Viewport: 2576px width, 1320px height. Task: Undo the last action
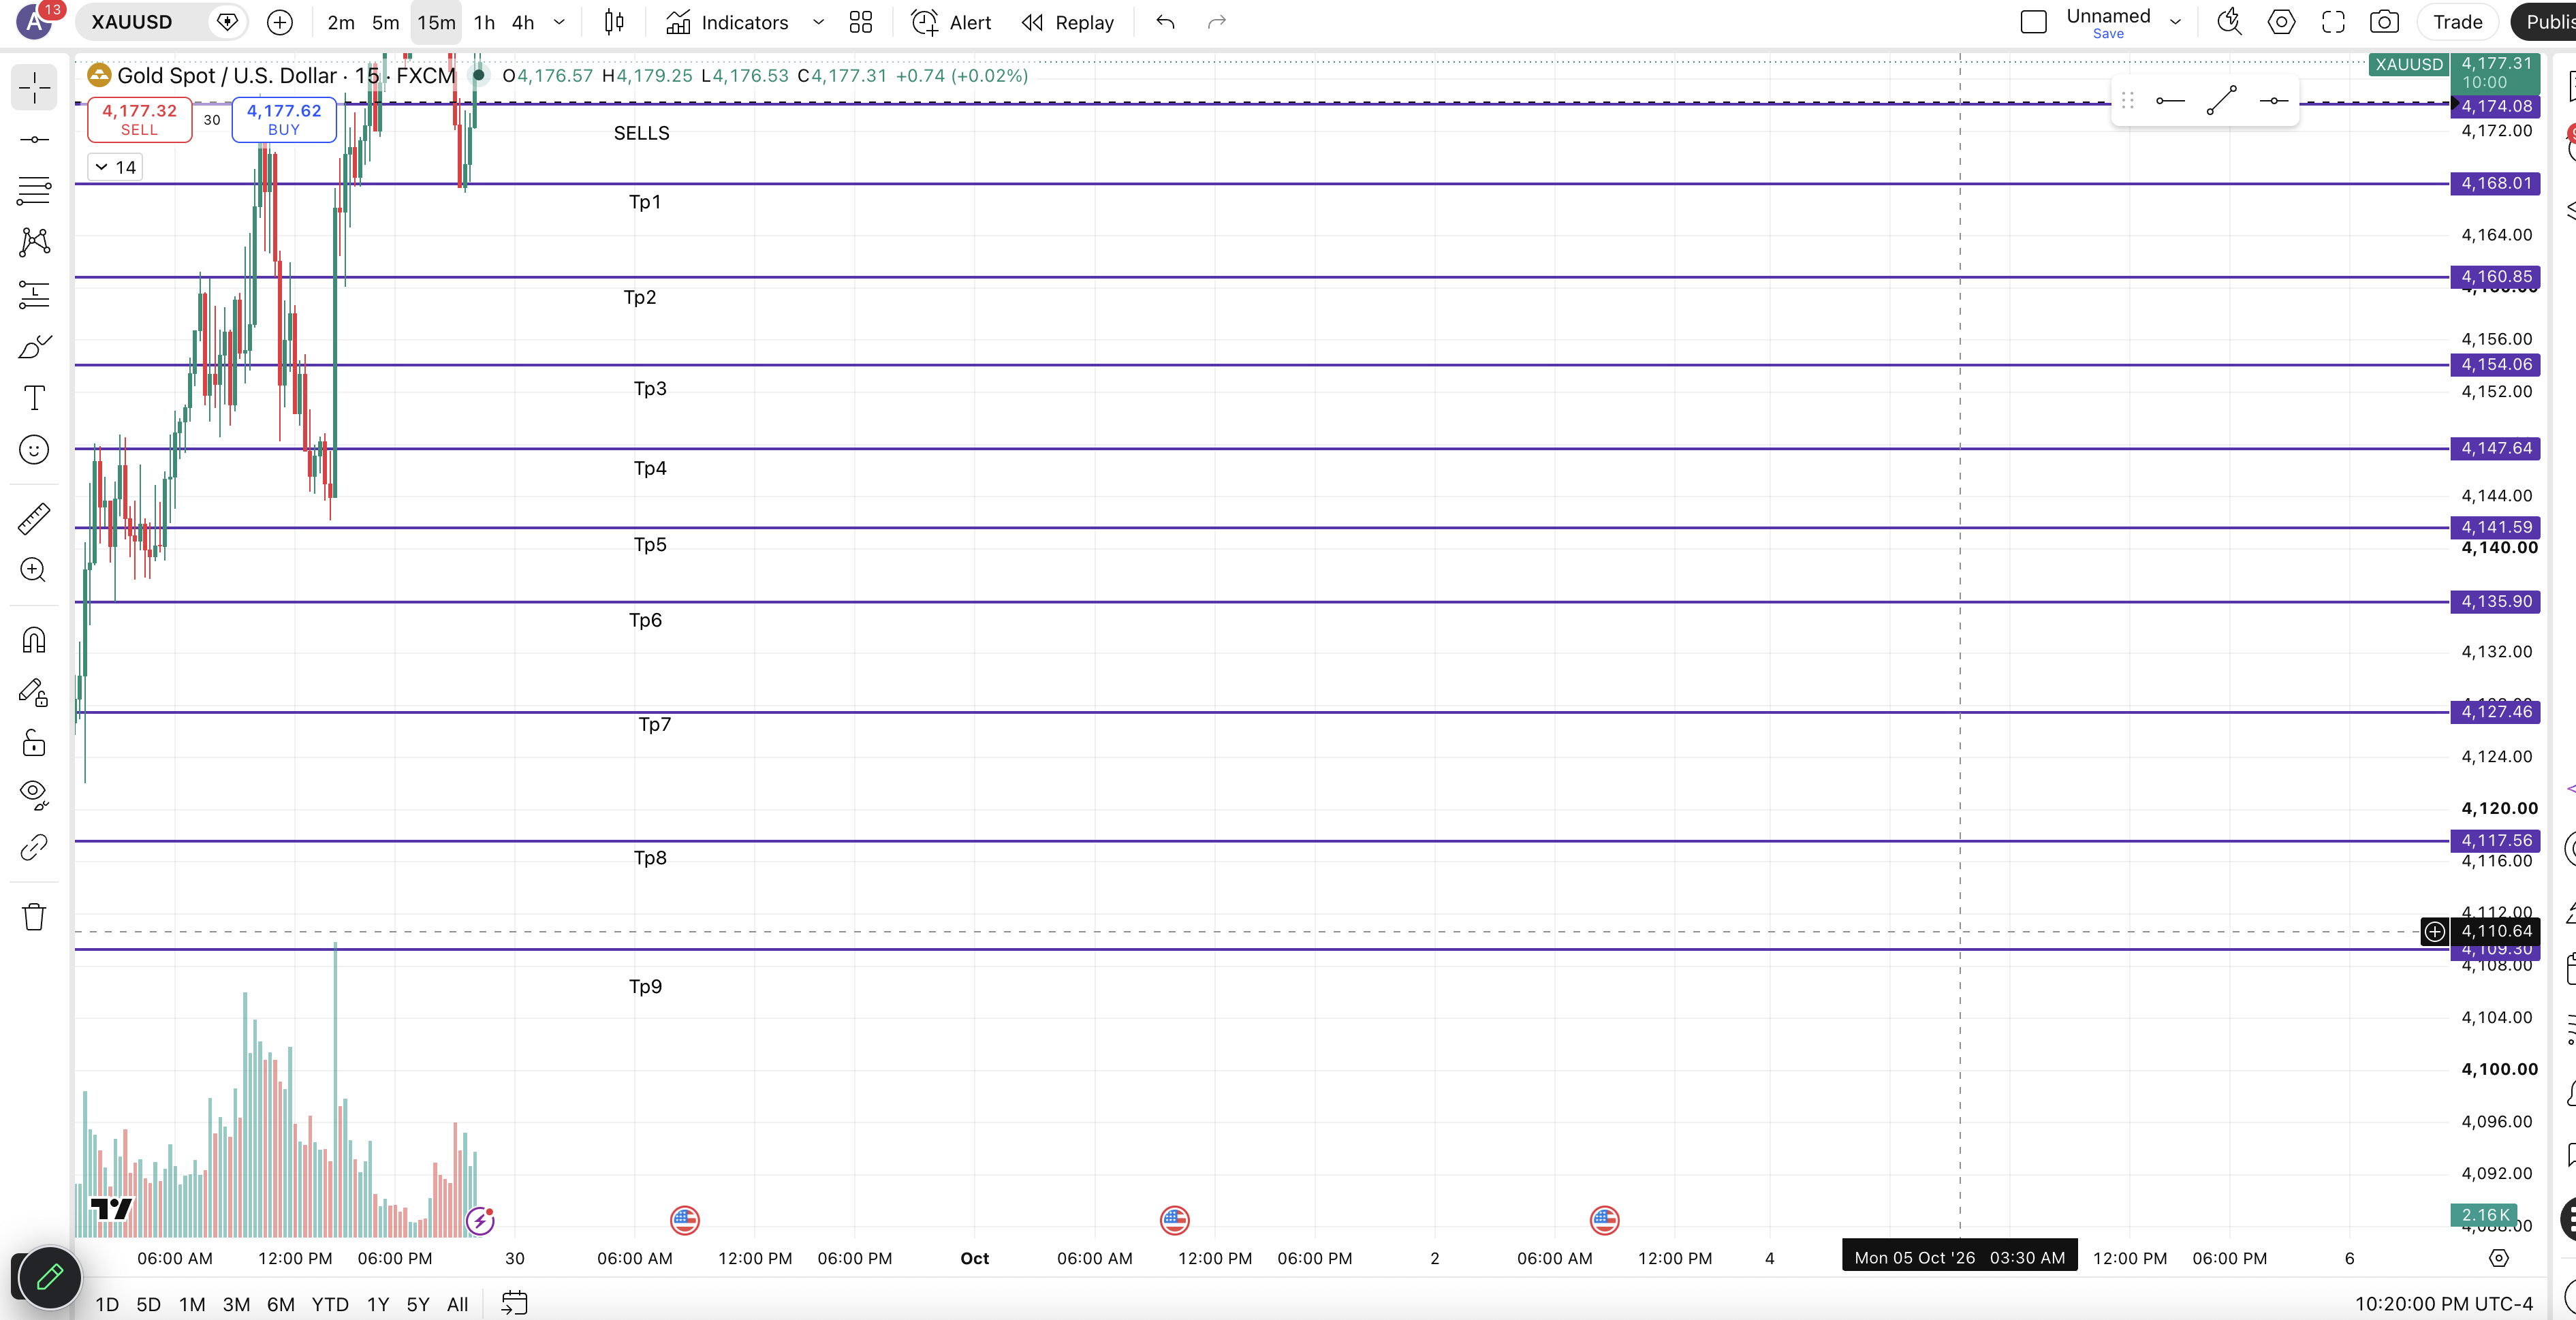point(1165,22)
